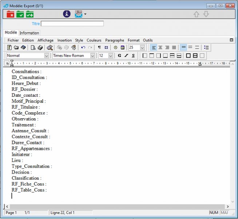This screenshot has height=219, width=238.
Task: Click into the Titre text field
Action: [72, 24]
